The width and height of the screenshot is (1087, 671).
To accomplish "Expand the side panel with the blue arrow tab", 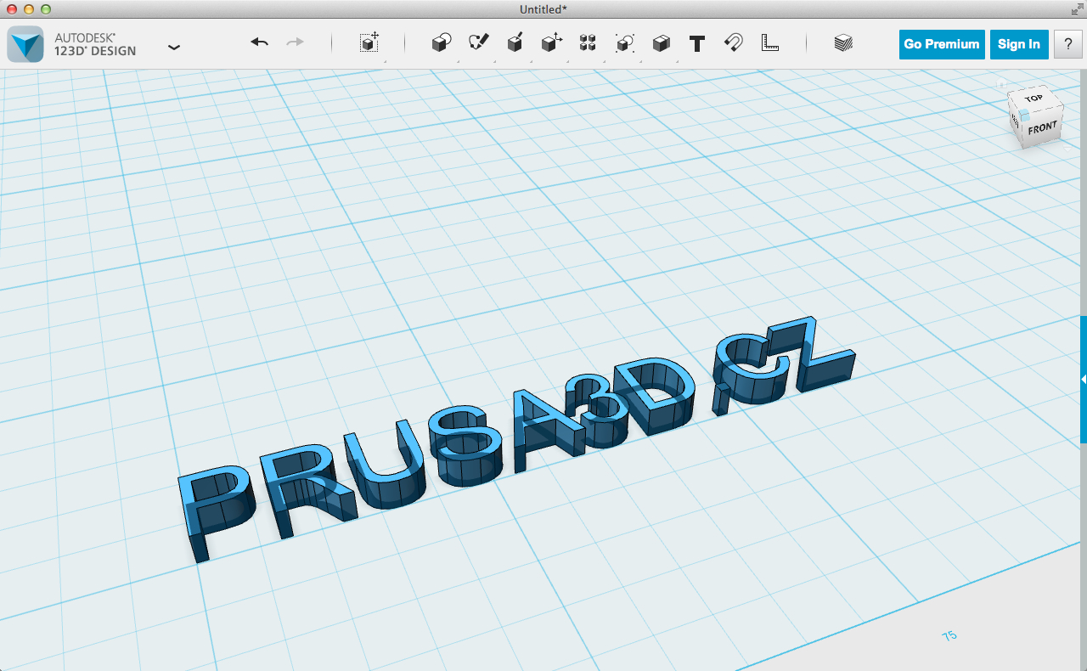I will [1083, 379].
